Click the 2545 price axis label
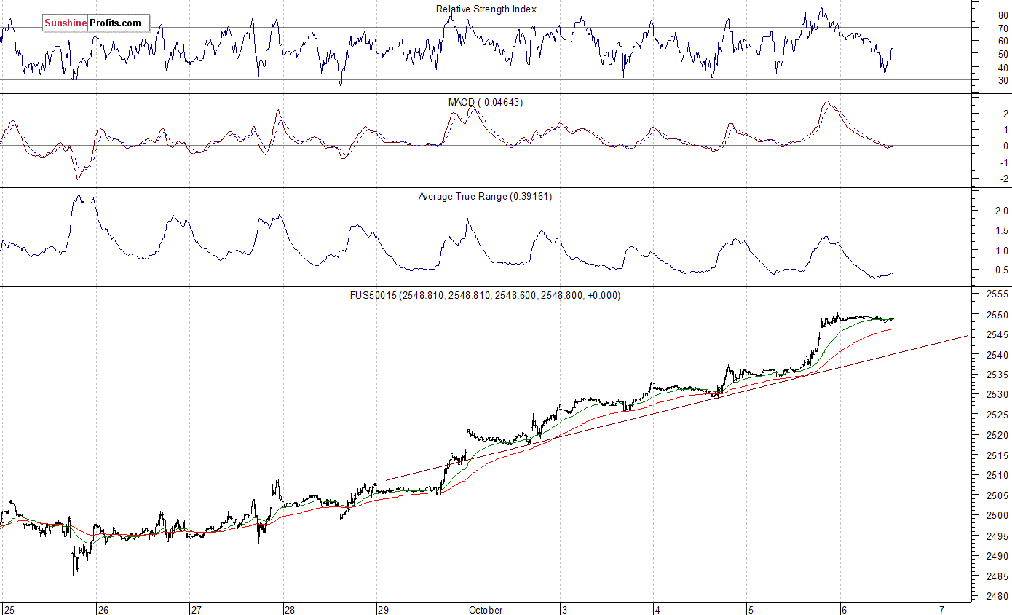 [997, 335]
